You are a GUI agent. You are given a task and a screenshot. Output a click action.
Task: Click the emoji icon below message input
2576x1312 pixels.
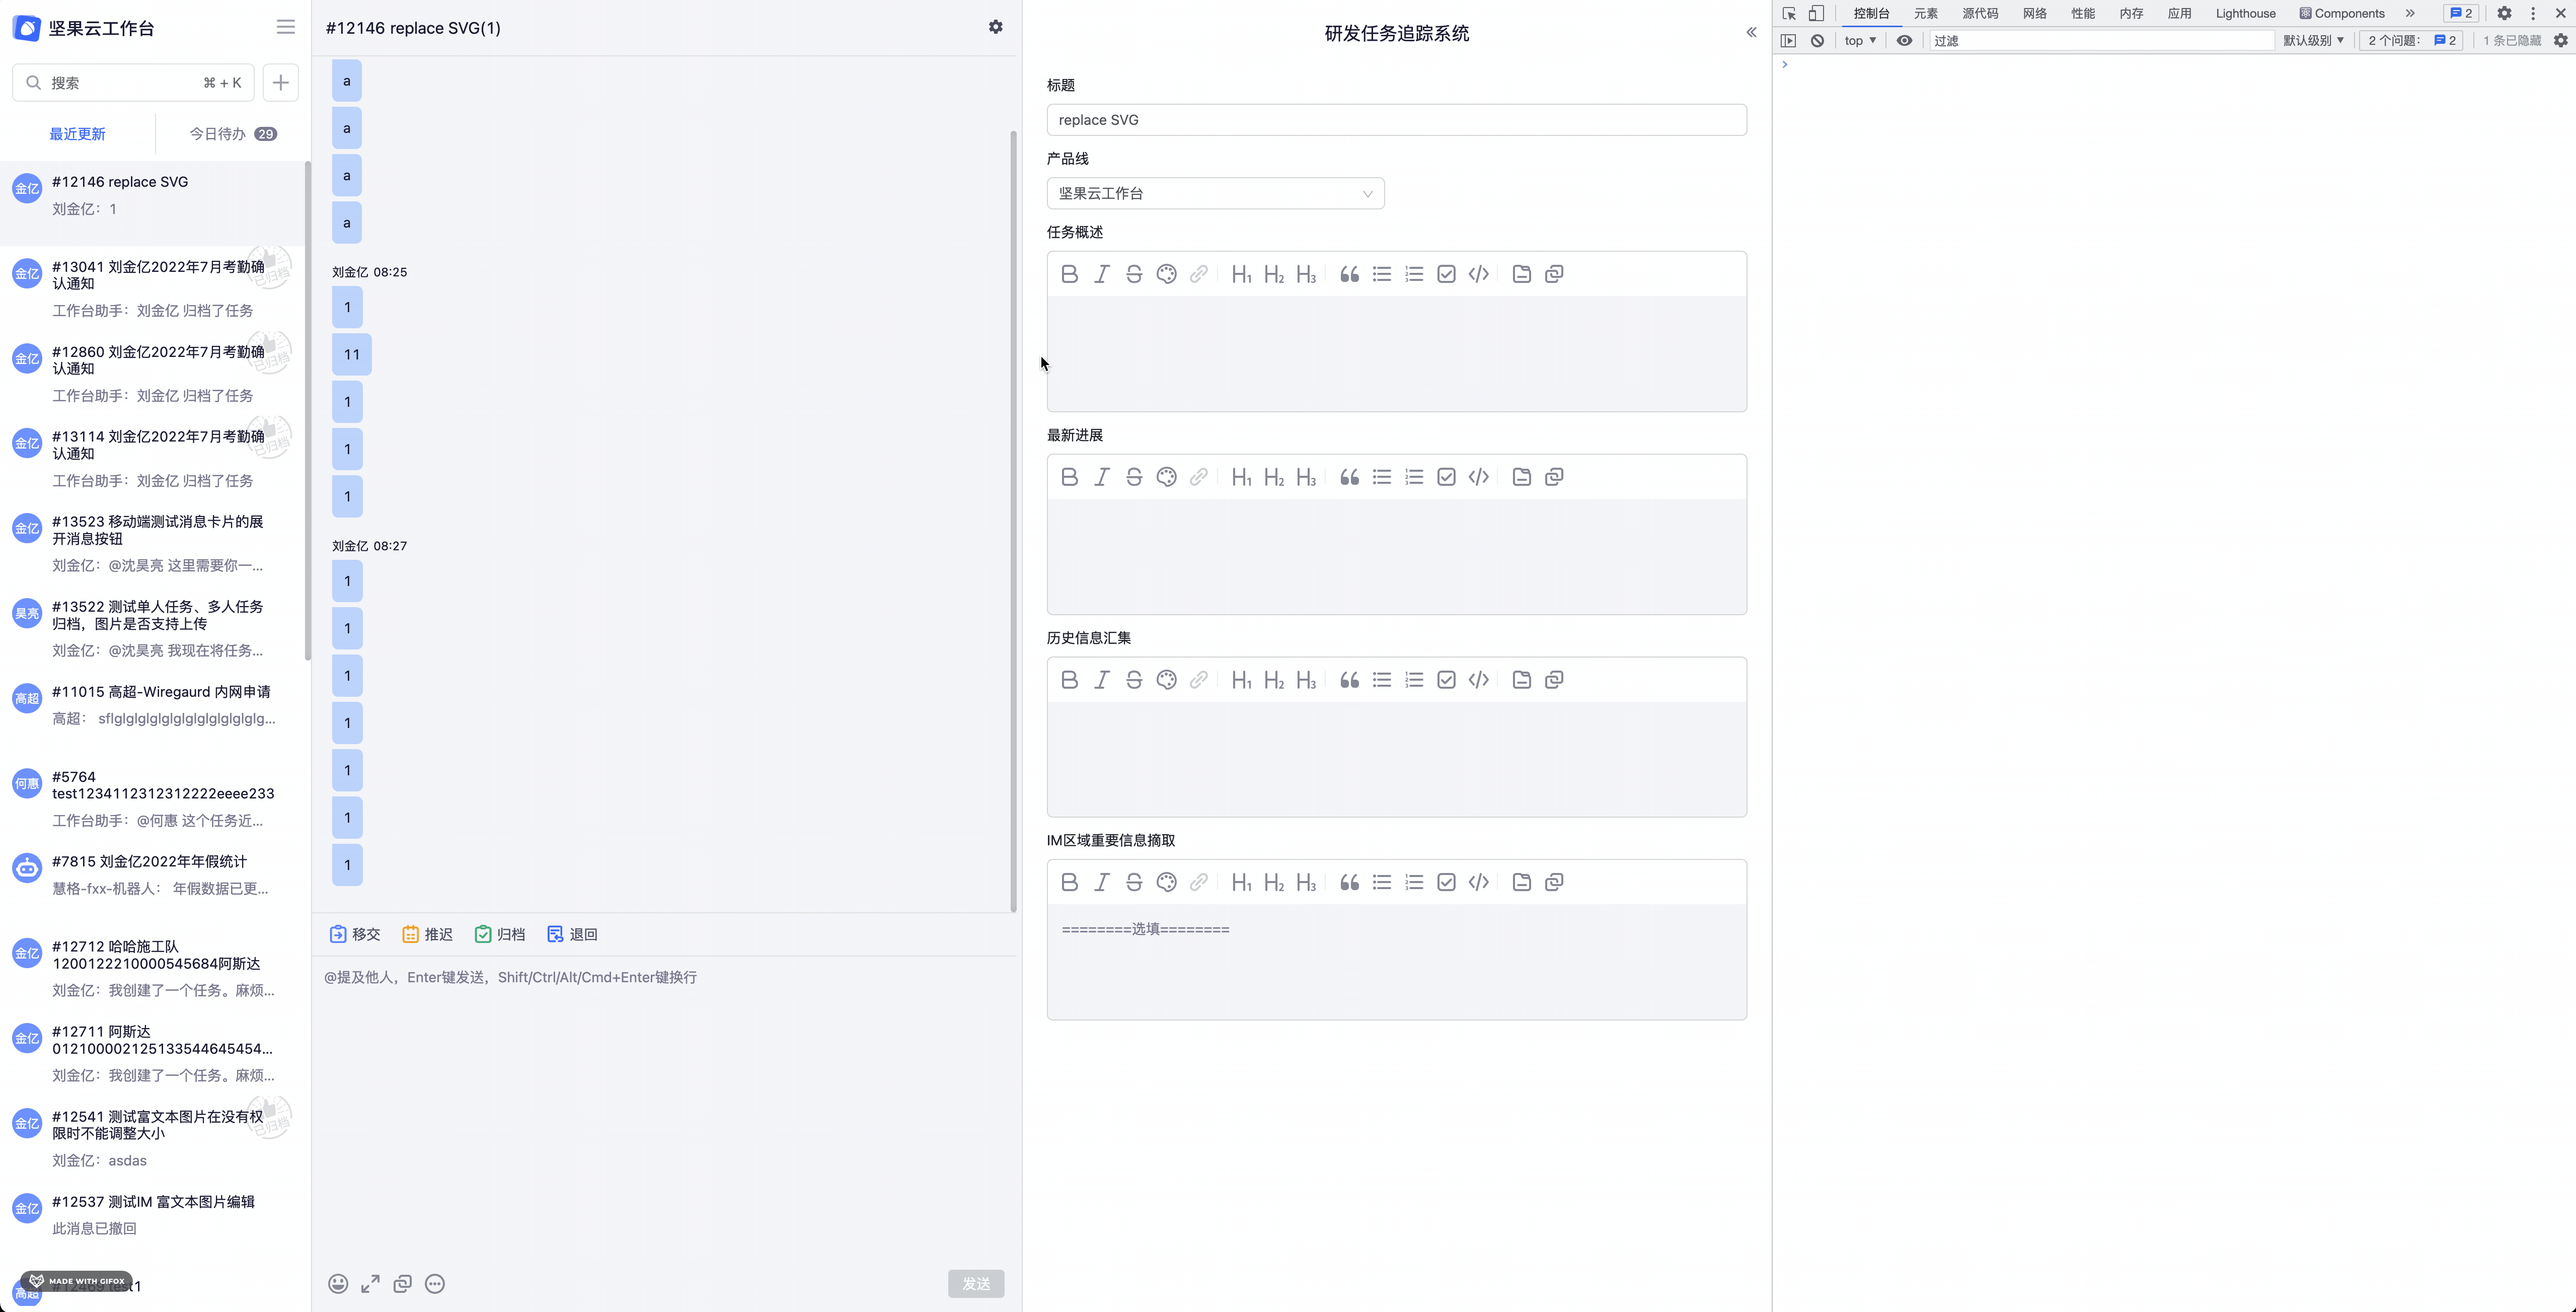338,1284
